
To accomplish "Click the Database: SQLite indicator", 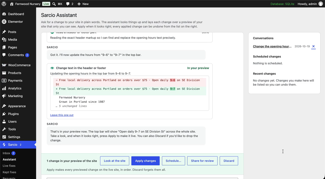I will (x=282, y=4).
